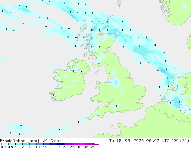This screenshot has width=191, height=148.
Task: Click the 'UTC' timezone label
Action: 165,141
